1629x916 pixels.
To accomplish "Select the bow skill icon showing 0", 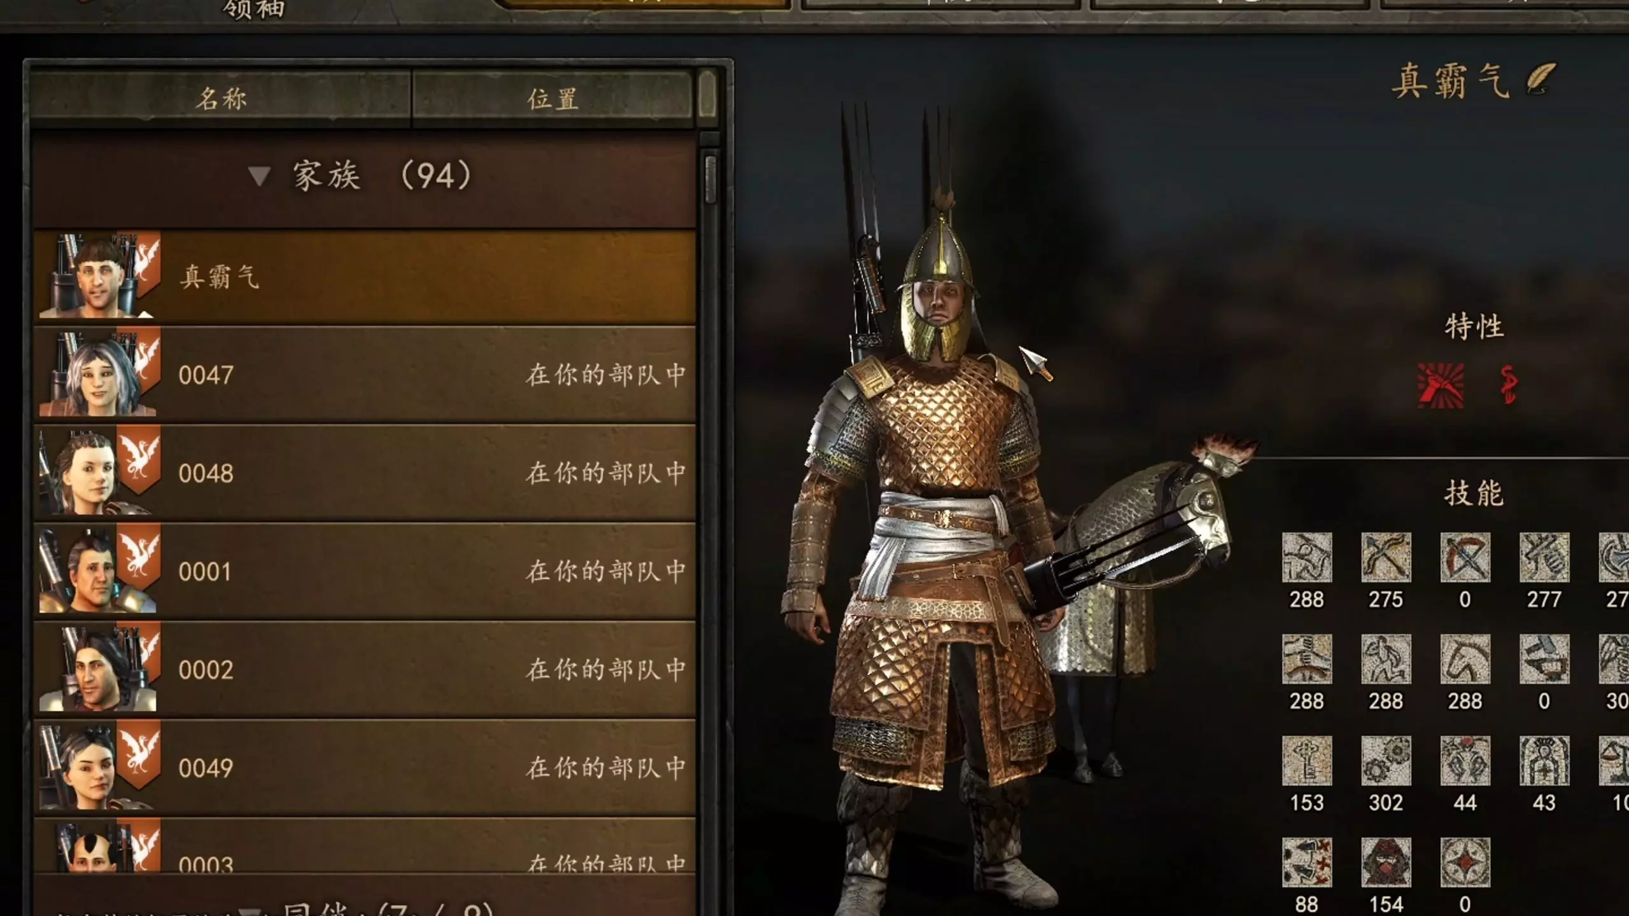I will (1465, 558).
